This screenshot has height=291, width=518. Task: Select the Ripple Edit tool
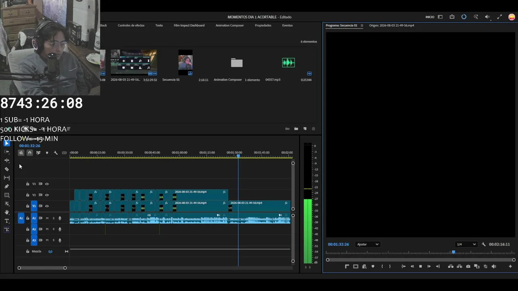click(6, 160)
